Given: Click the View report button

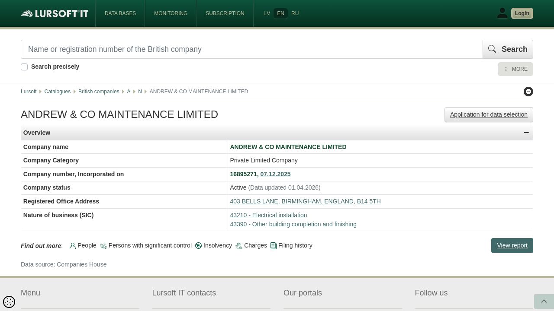Looking at the screenshot, I should point(512,245).
